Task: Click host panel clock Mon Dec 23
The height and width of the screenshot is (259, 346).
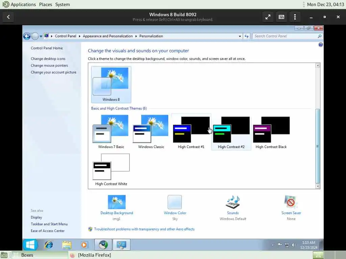Action: (x=325, y=4)
